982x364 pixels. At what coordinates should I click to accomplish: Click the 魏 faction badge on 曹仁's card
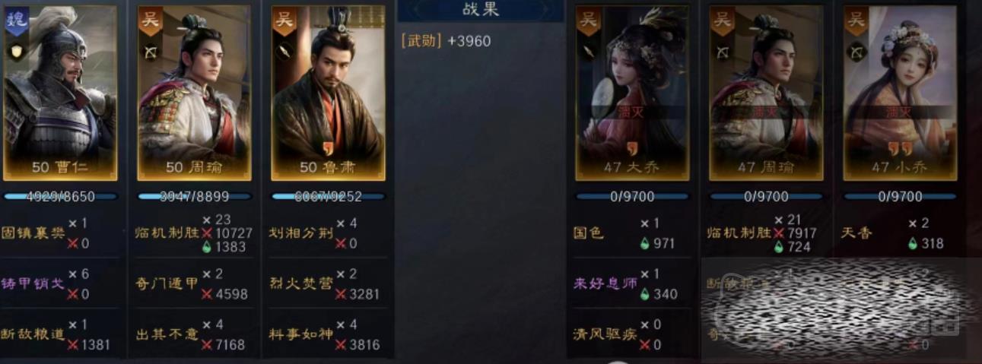17,18
